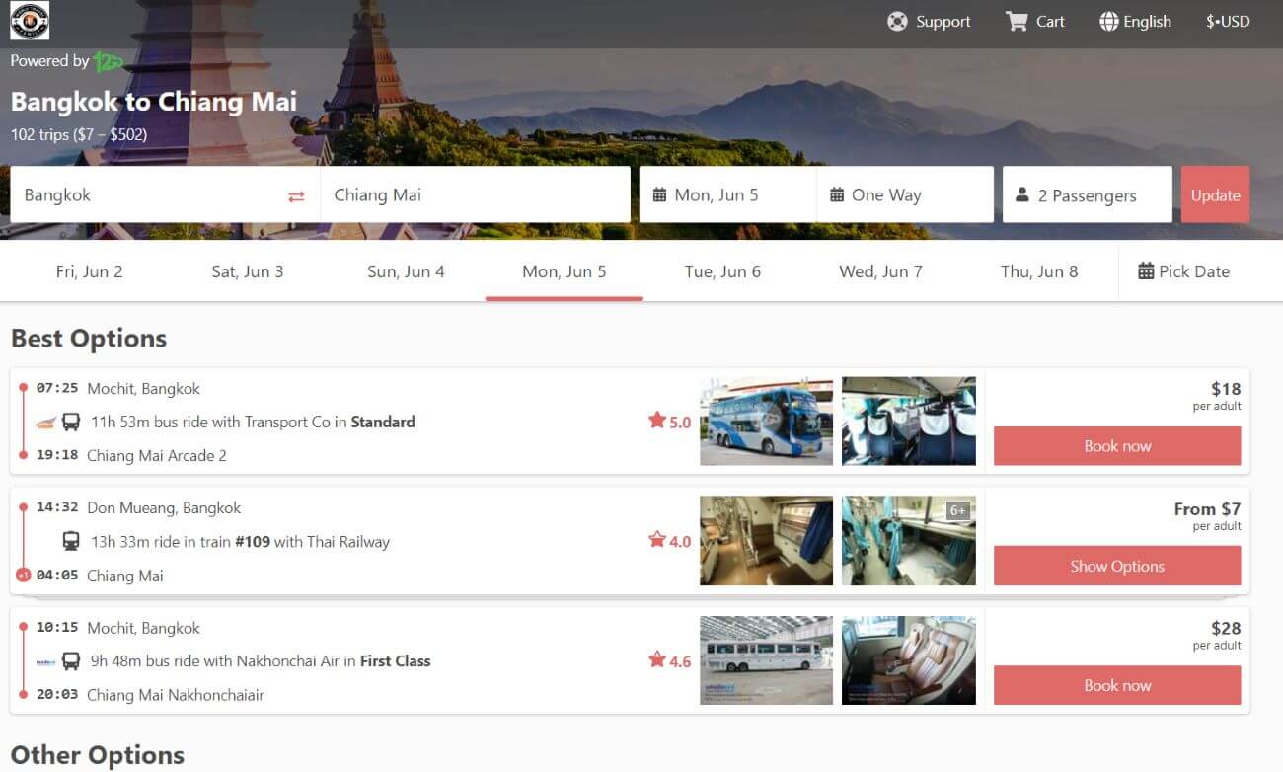Open Transport Co bus interior seats photo
This screenshot has width=1283, height=772.
pyautogui.click(x=909, y=421)
